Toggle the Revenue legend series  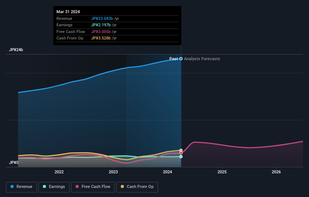21,187
